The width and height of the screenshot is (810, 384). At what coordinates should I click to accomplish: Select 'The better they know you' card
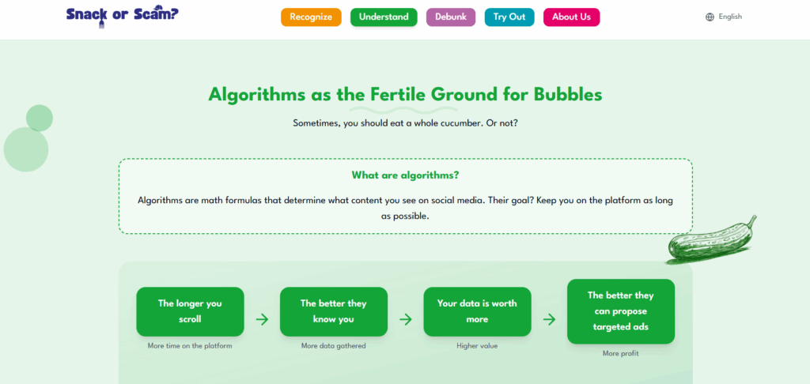pos(333,311)
